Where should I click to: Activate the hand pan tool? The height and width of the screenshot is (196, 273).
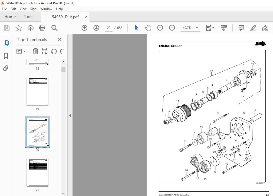(x=148, y=28)
